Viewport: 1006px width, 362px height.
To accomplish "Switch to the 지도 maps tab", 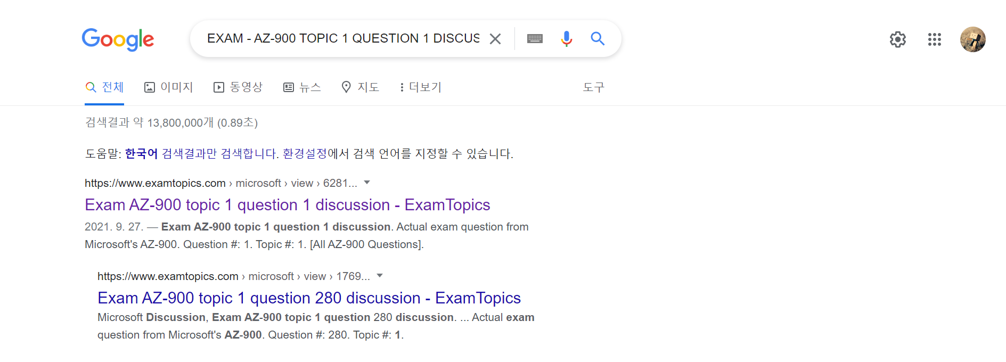I will point(360,87).
